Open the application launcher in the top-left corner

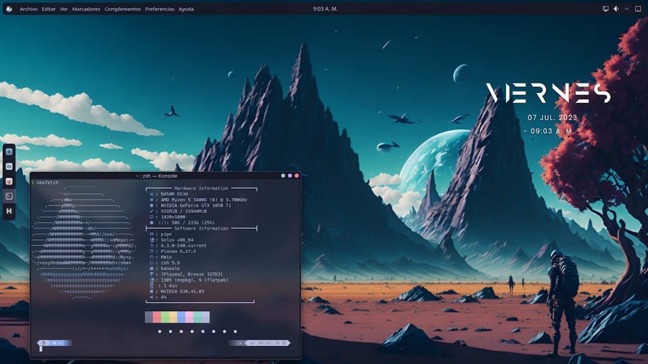tap(9, 9)
